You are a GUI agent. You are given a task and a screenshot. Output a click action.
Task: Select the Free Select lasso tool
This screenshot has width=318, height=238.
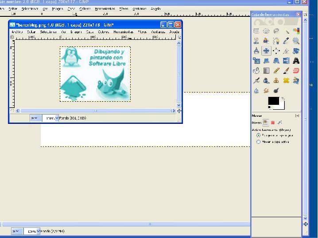(276, 31)
